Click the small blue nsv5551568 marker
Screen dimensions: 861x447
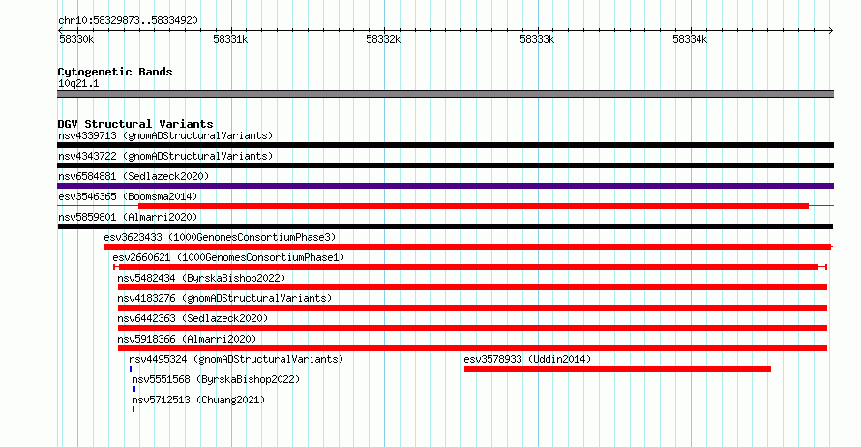coord(134,389)
